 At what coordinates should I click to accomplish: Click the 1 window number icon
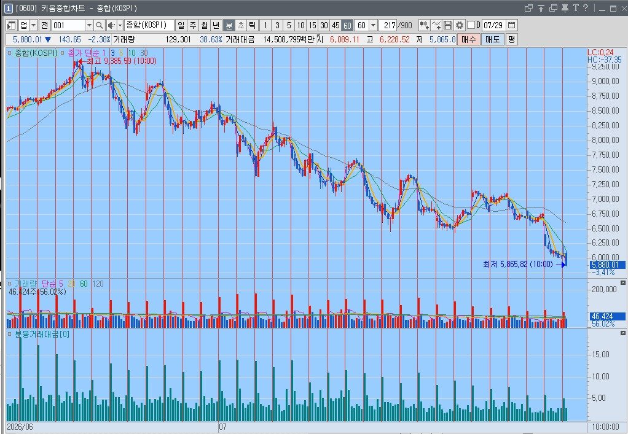tap(8, 8)
